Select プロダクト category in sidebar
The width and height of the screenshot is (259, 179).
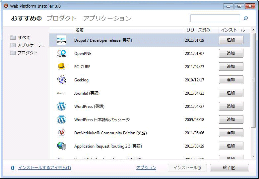[x=28, y=53]
